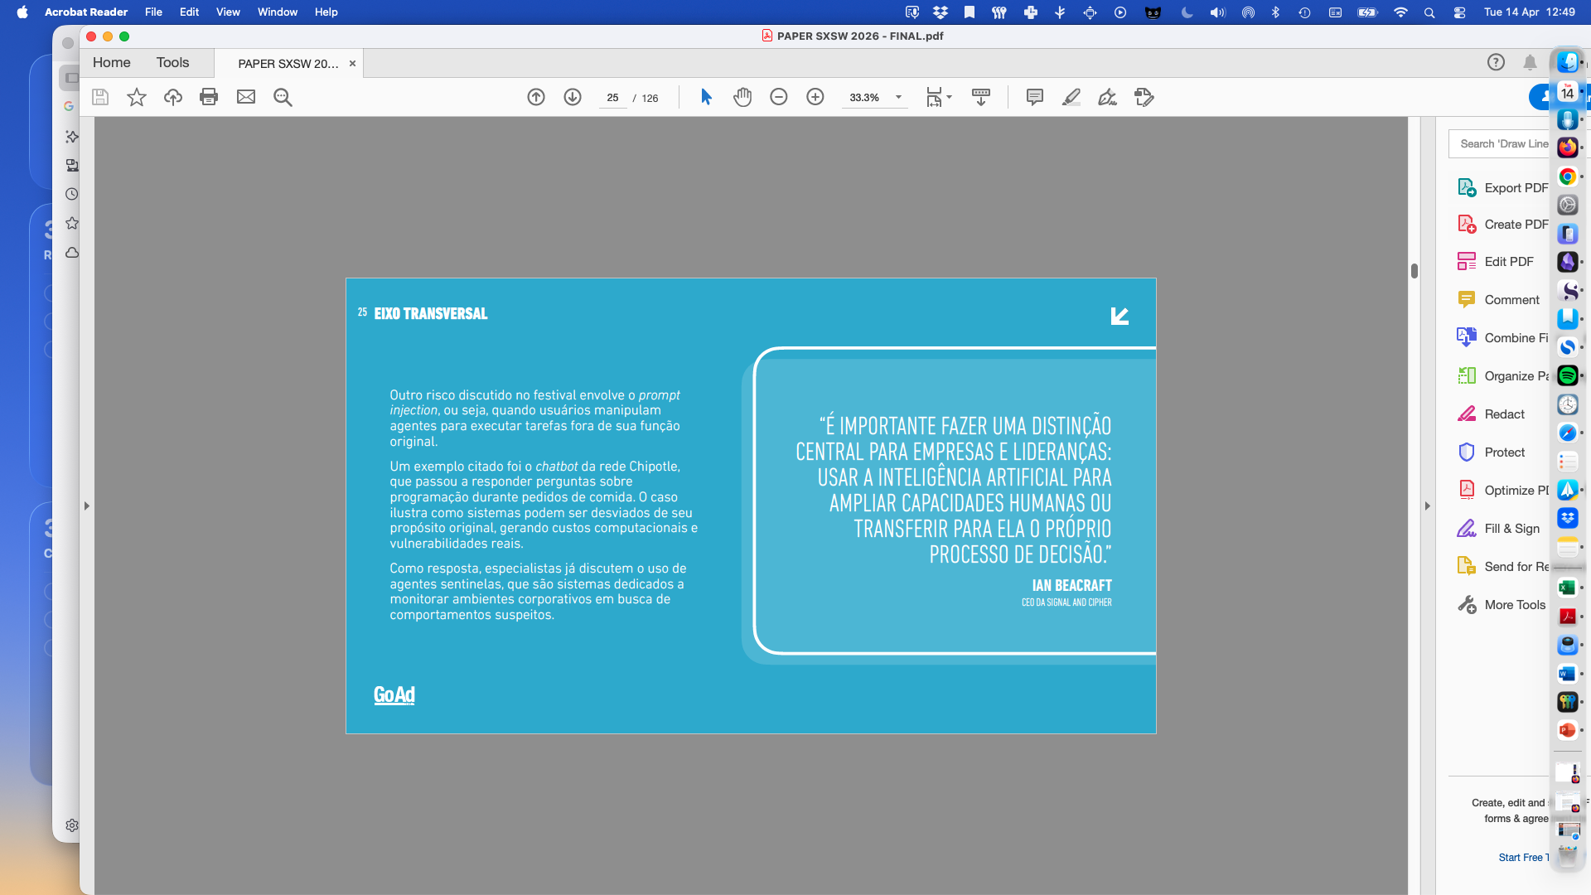Screen dimensions: 1591x895
Task: Click the zoom in plus icon
Action: (x=815, y=97)
